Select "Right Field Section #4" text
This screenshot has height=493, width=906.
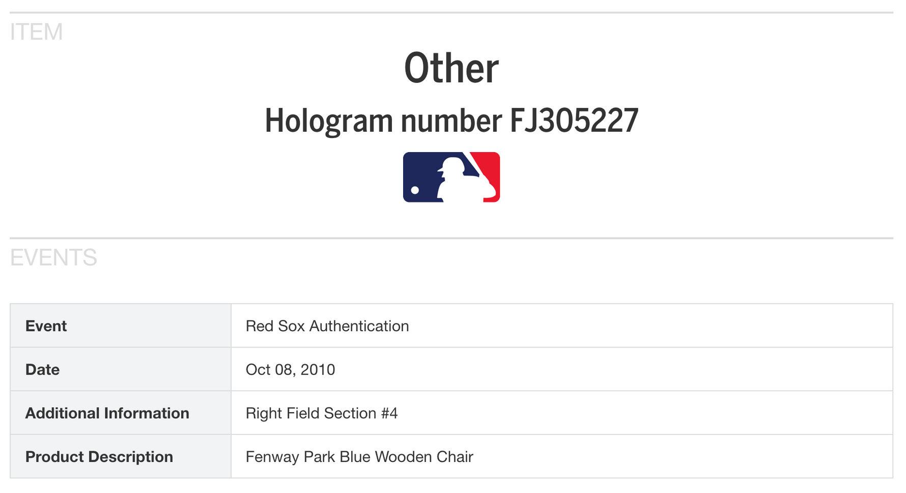point(321,413)
